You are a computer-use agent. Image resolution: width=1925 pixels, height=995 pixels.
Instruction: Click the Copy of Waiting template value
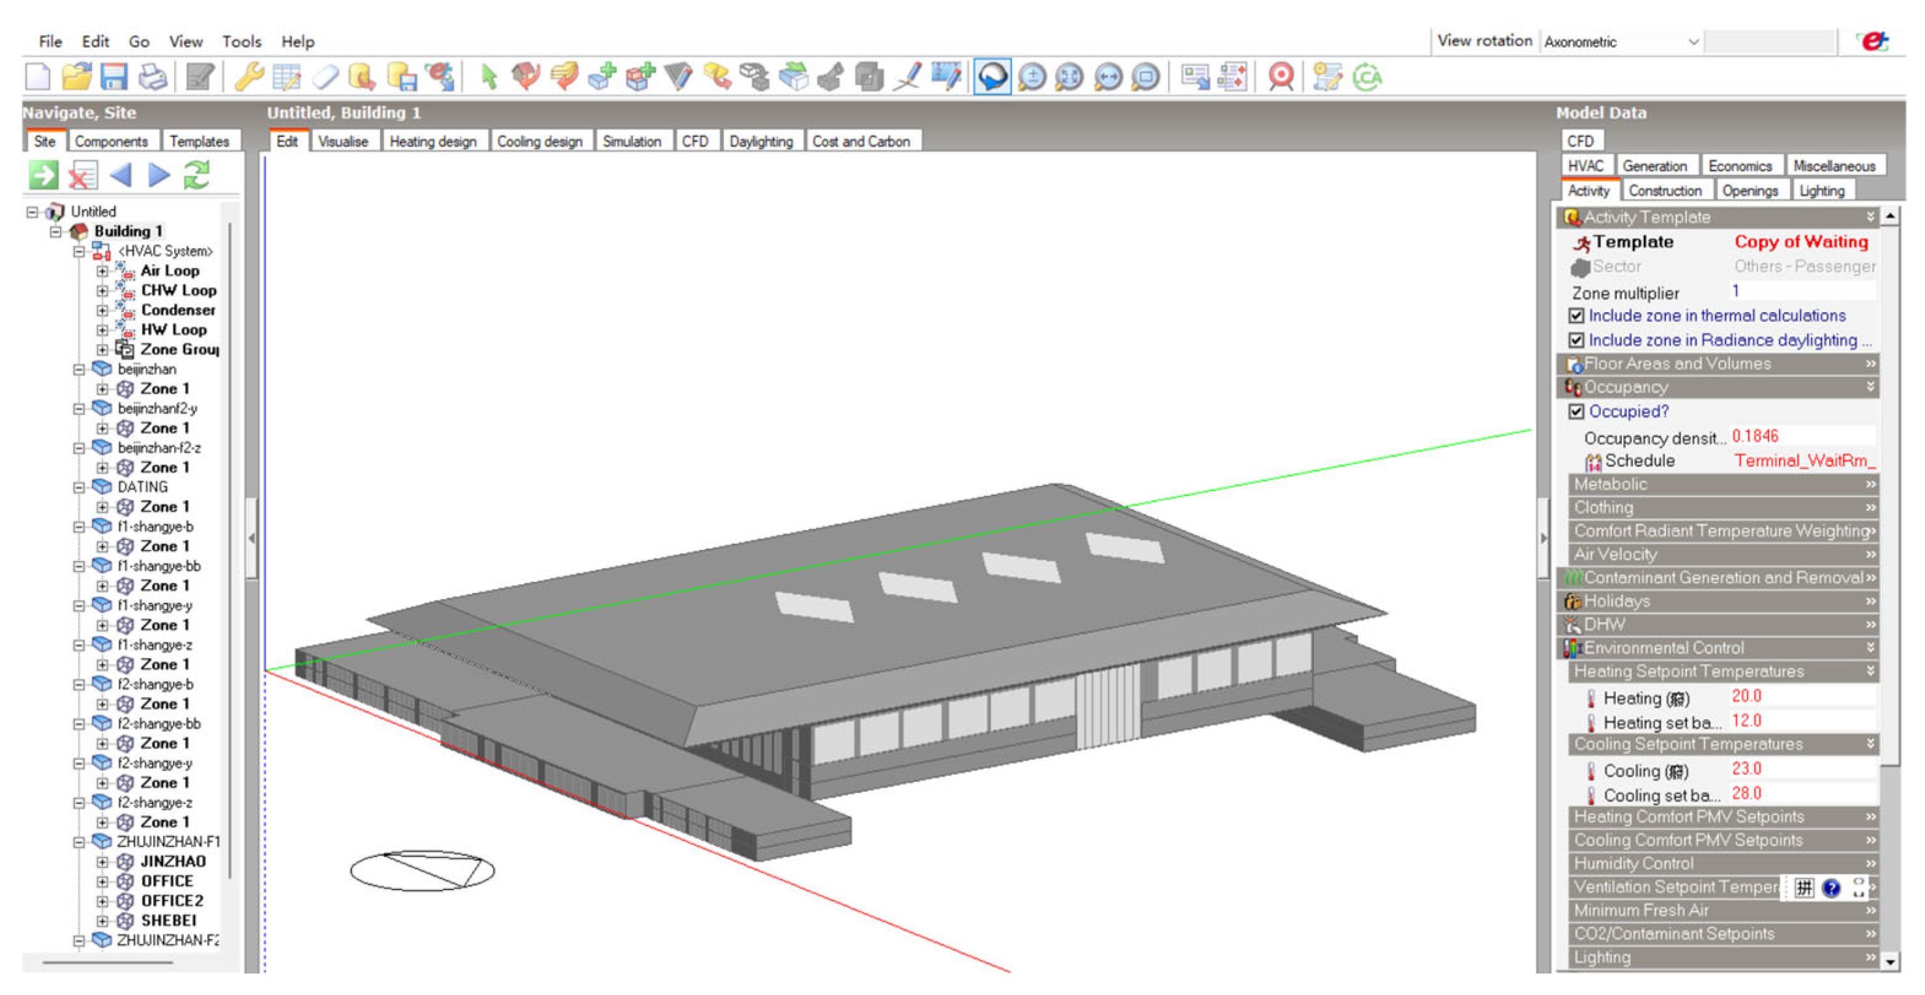point(1801,242)
